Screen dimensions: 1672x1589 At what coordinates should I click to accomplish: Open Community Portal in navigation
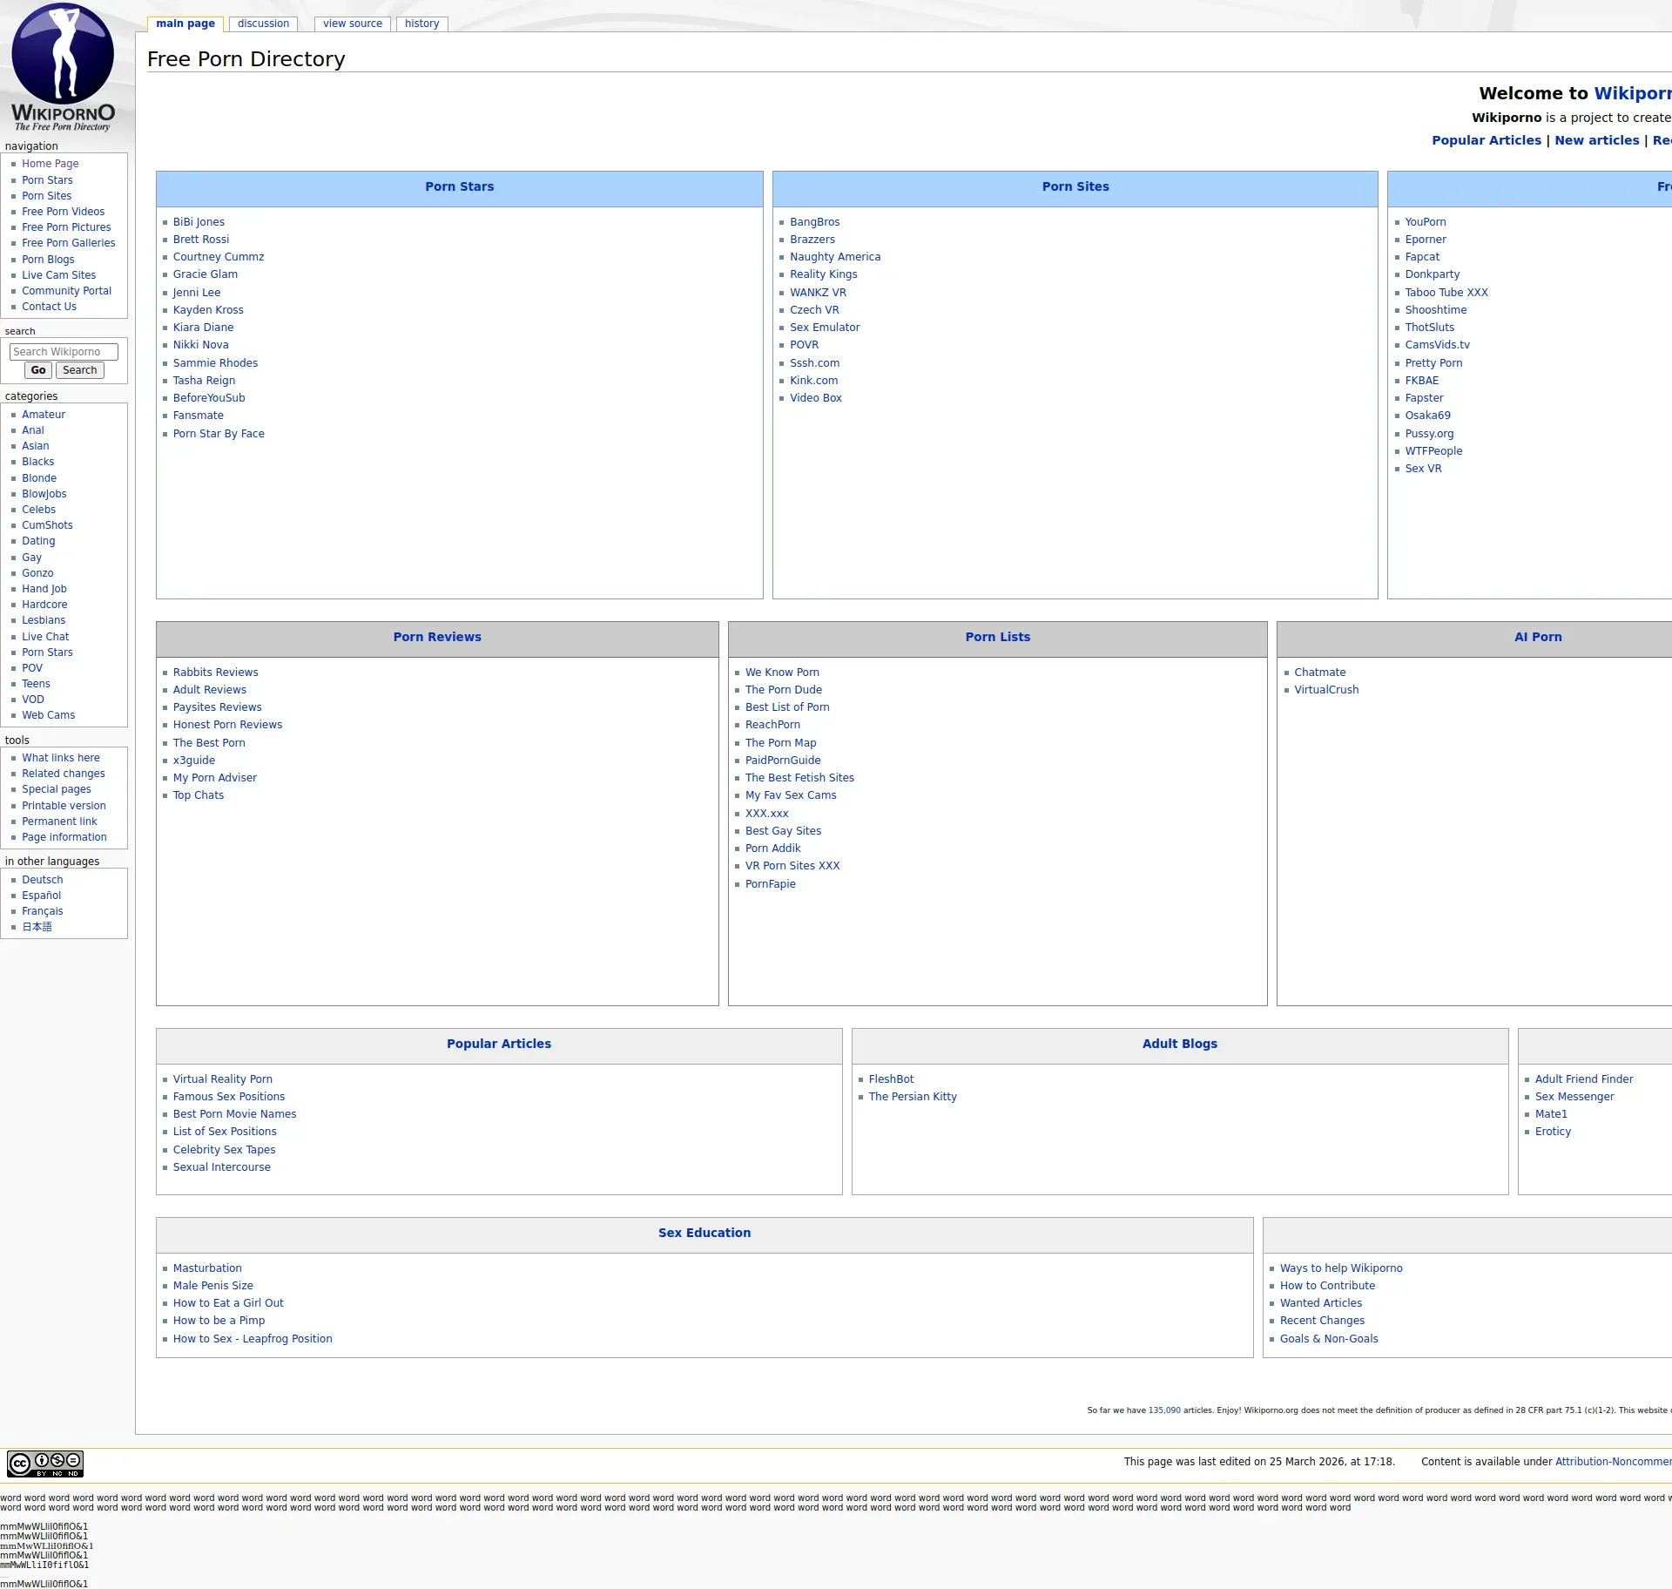(66, 291)
